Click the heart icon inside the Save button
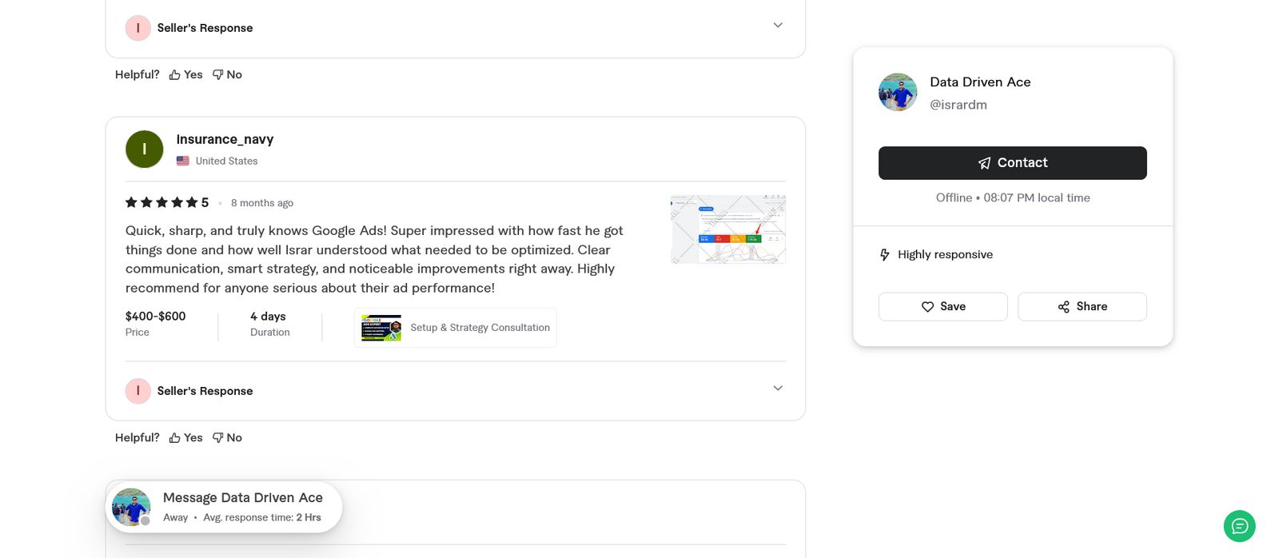1279x558 pixels. (x=928, y=306)
